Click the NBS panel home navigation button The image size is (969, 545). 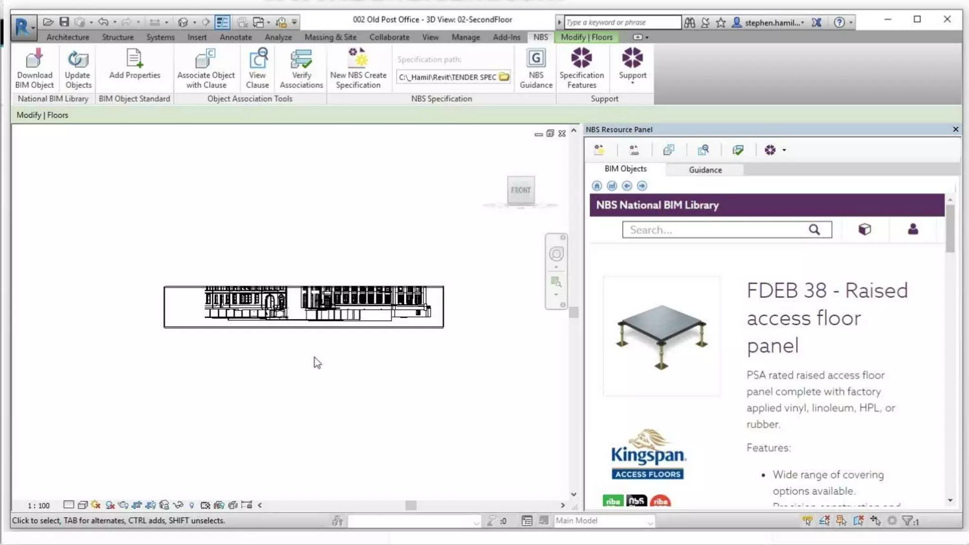point(597,186)
